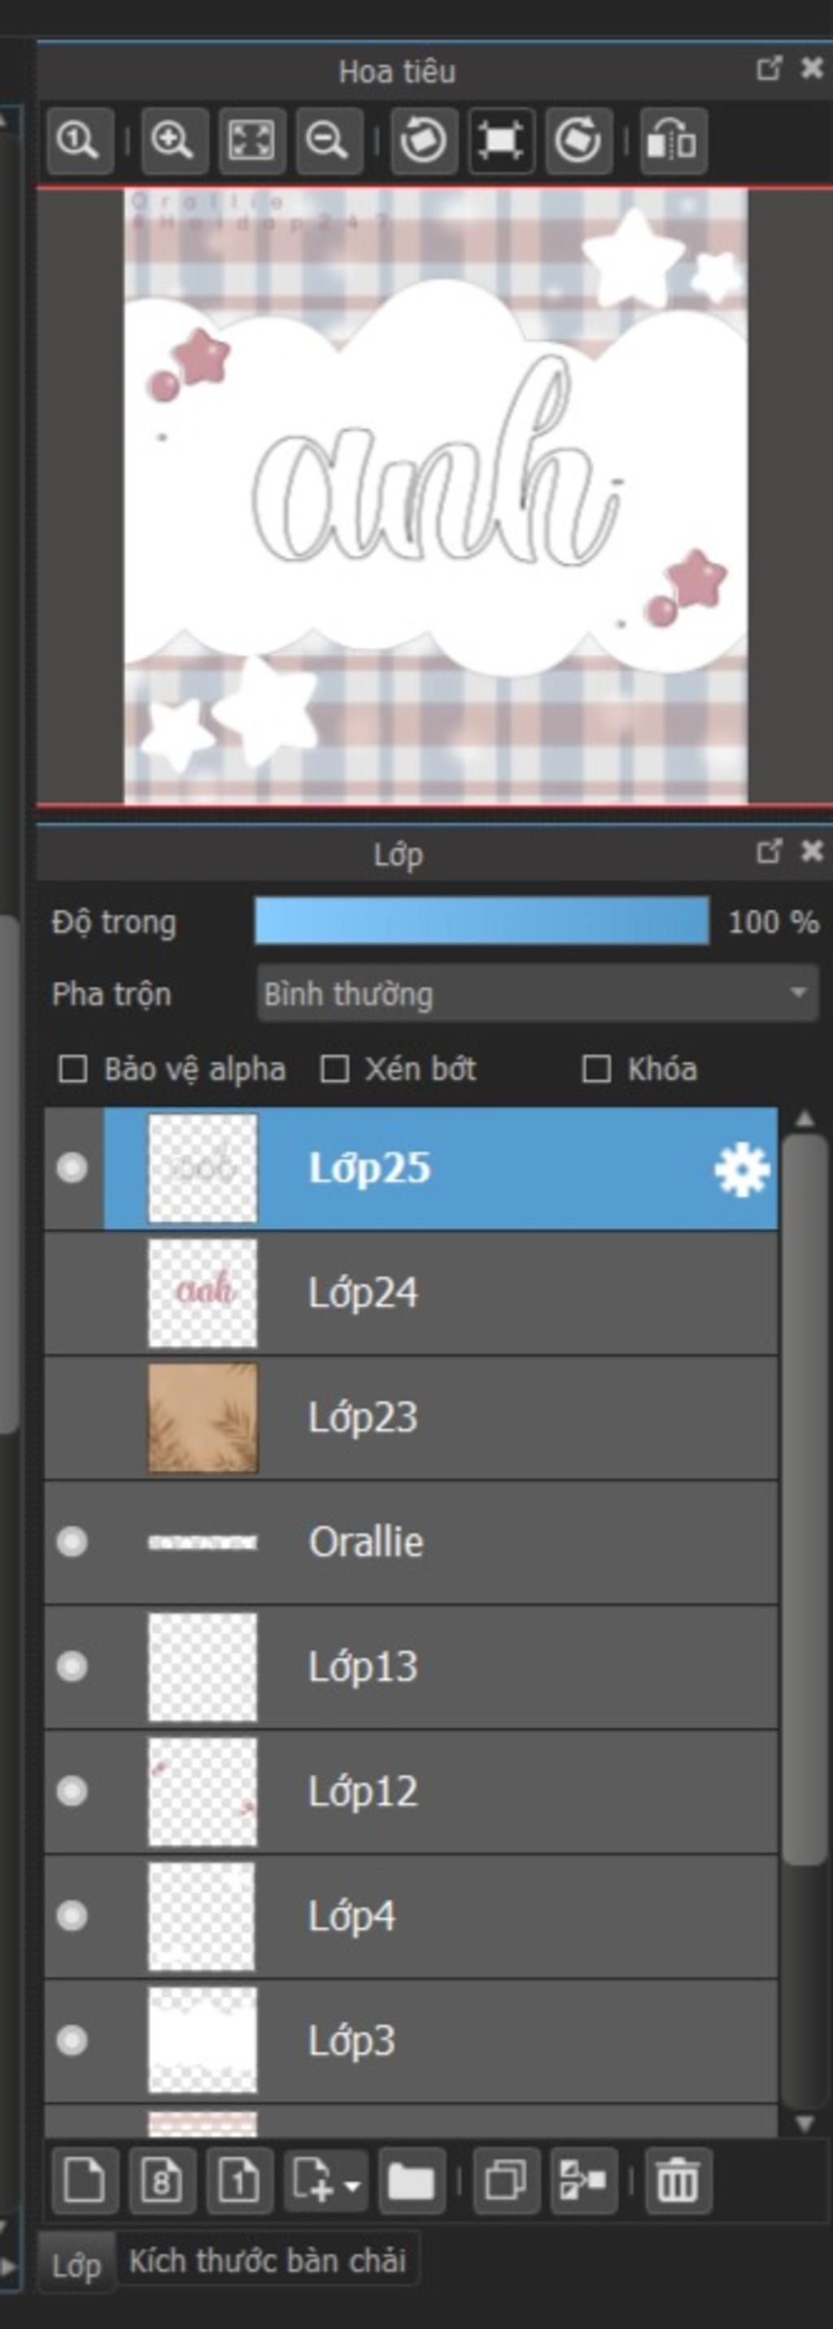The width and height of the screenshot is (833, 2329).
Task: Check the Khóa lock option
Action: click(596, 1069)
